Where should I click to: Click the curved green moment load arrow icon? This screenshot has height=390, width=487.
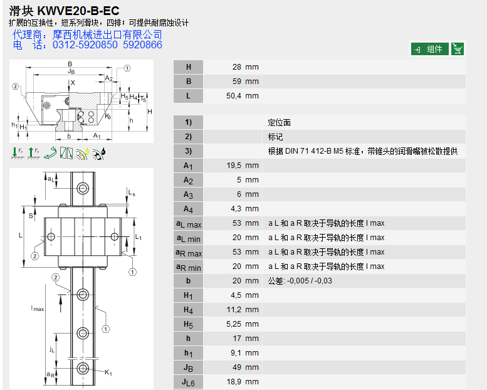click(50, 152)
